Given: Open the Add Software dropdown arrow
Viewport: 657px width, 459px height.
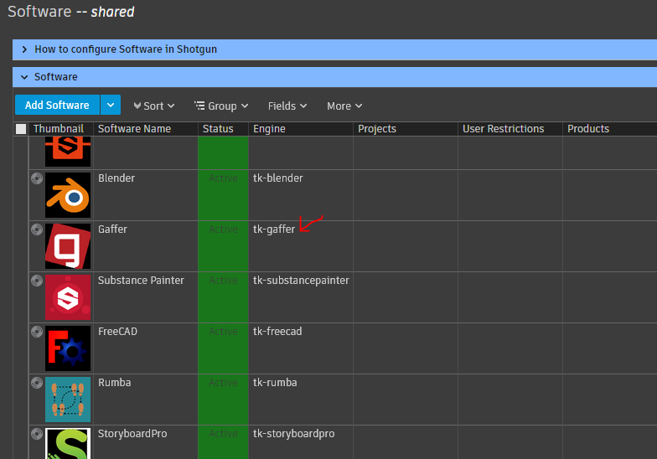Looking at the screenshot, I should (x=111, y=105).
